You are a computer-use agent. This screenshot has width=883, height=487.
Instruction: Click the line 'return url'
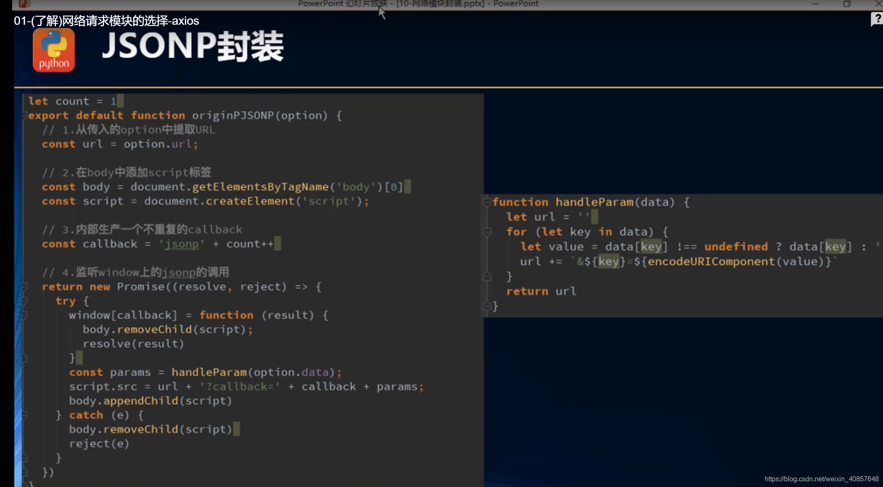click(x=541, y=291)
